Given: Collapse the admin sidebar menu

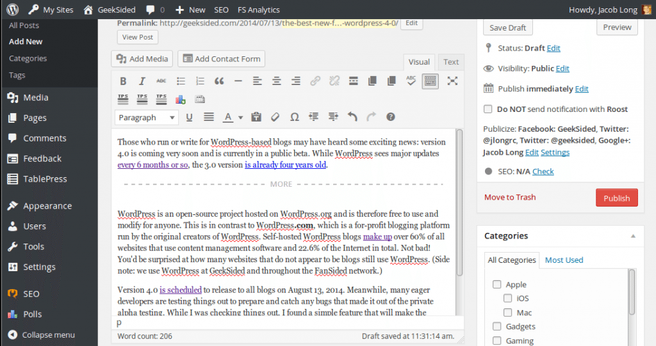Looking at the screenshot, I should (42, 334).
